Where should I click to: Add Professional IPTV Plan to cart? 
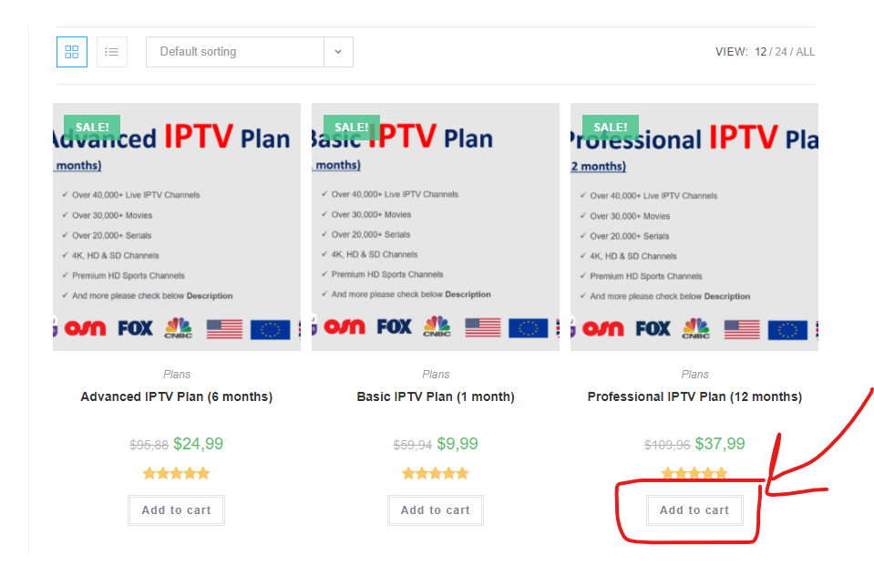(x=694, y=510)
